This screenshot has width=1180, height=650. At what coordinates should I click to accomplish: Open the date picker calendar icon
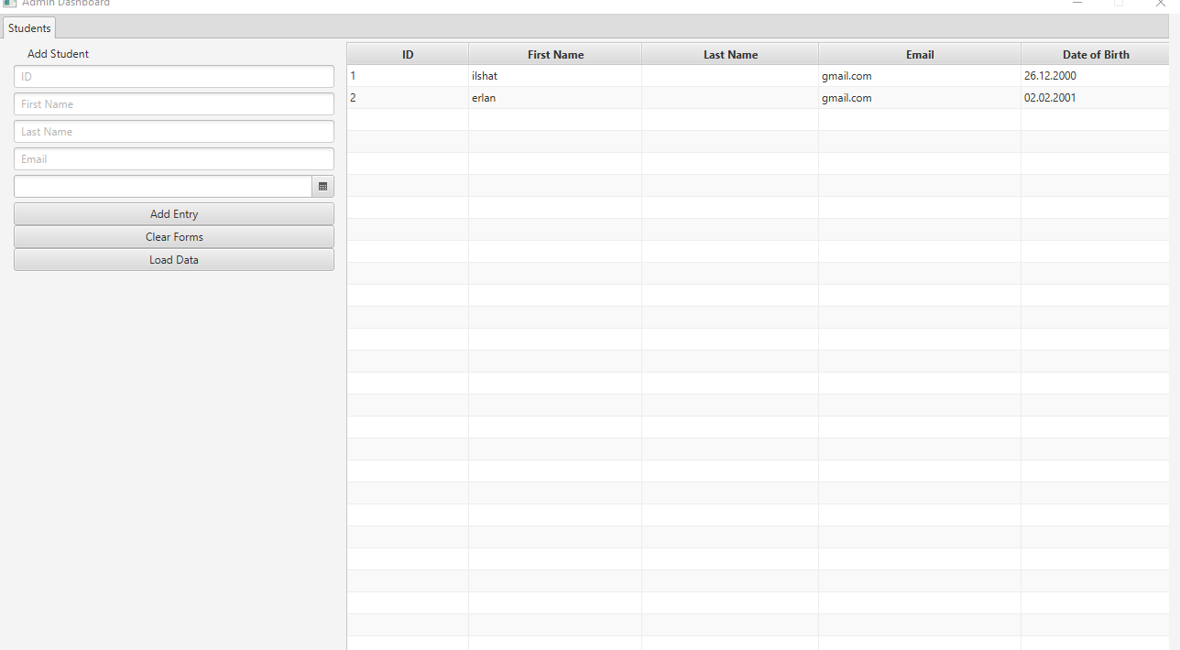pos(322,186)
